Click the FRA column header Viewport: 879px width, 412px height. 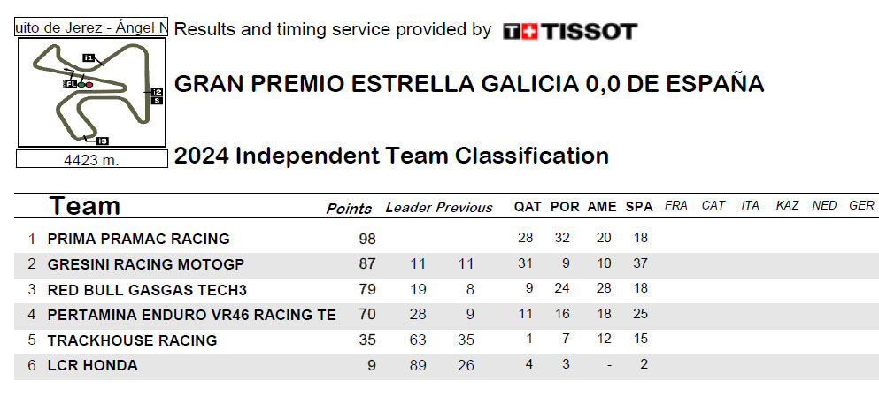point(676,205)
